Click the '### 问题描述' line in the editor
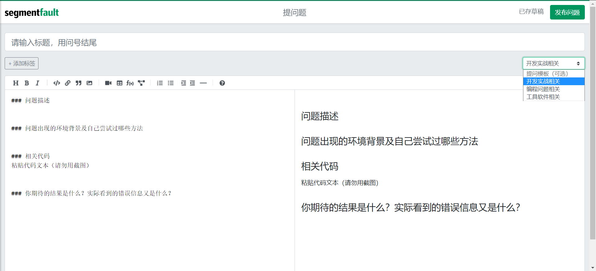Viewport: 596px width, 271px height. pos(30,100)
